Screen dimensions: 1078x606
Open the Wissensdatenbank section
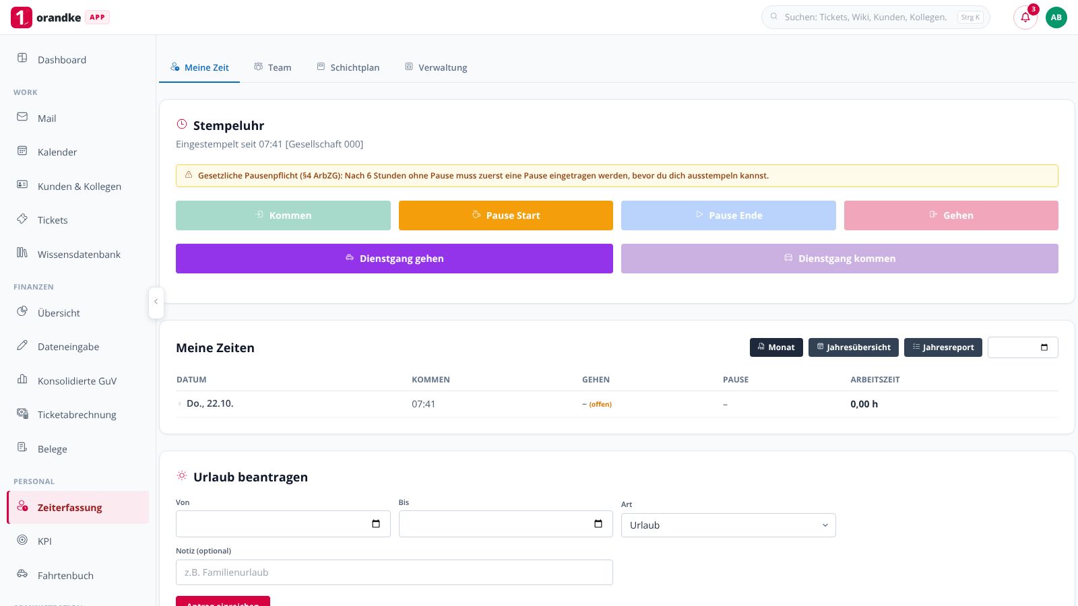77,254
